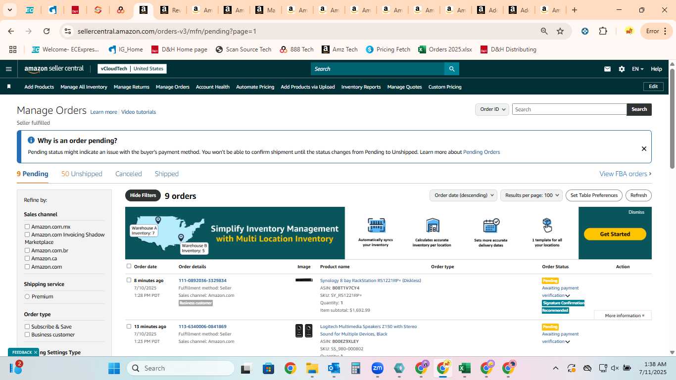Open Manage Returns in navigation bar
The height and width of the screenshot is (380, 676).
click(132, 87)
